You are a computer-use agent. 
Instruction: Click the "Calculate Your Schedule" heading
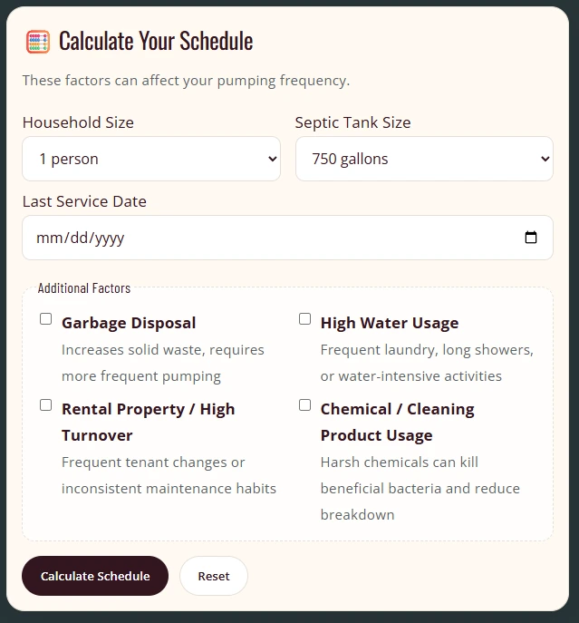[x=156, y=41]
